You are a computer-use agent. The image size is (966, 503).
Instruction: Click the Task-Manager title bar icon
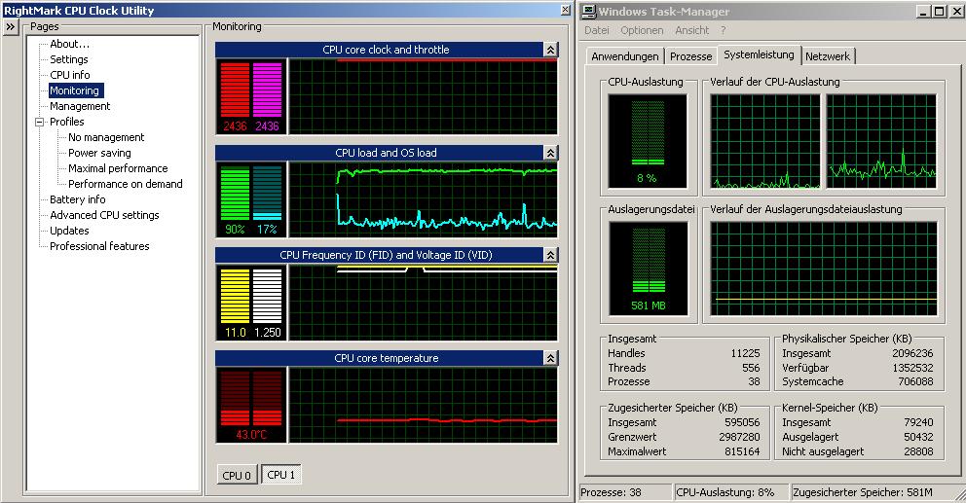click(x=589, y=11)
